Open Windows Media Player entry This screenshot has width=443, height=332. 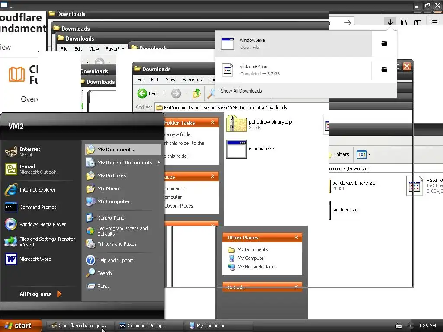pos(35,224)
